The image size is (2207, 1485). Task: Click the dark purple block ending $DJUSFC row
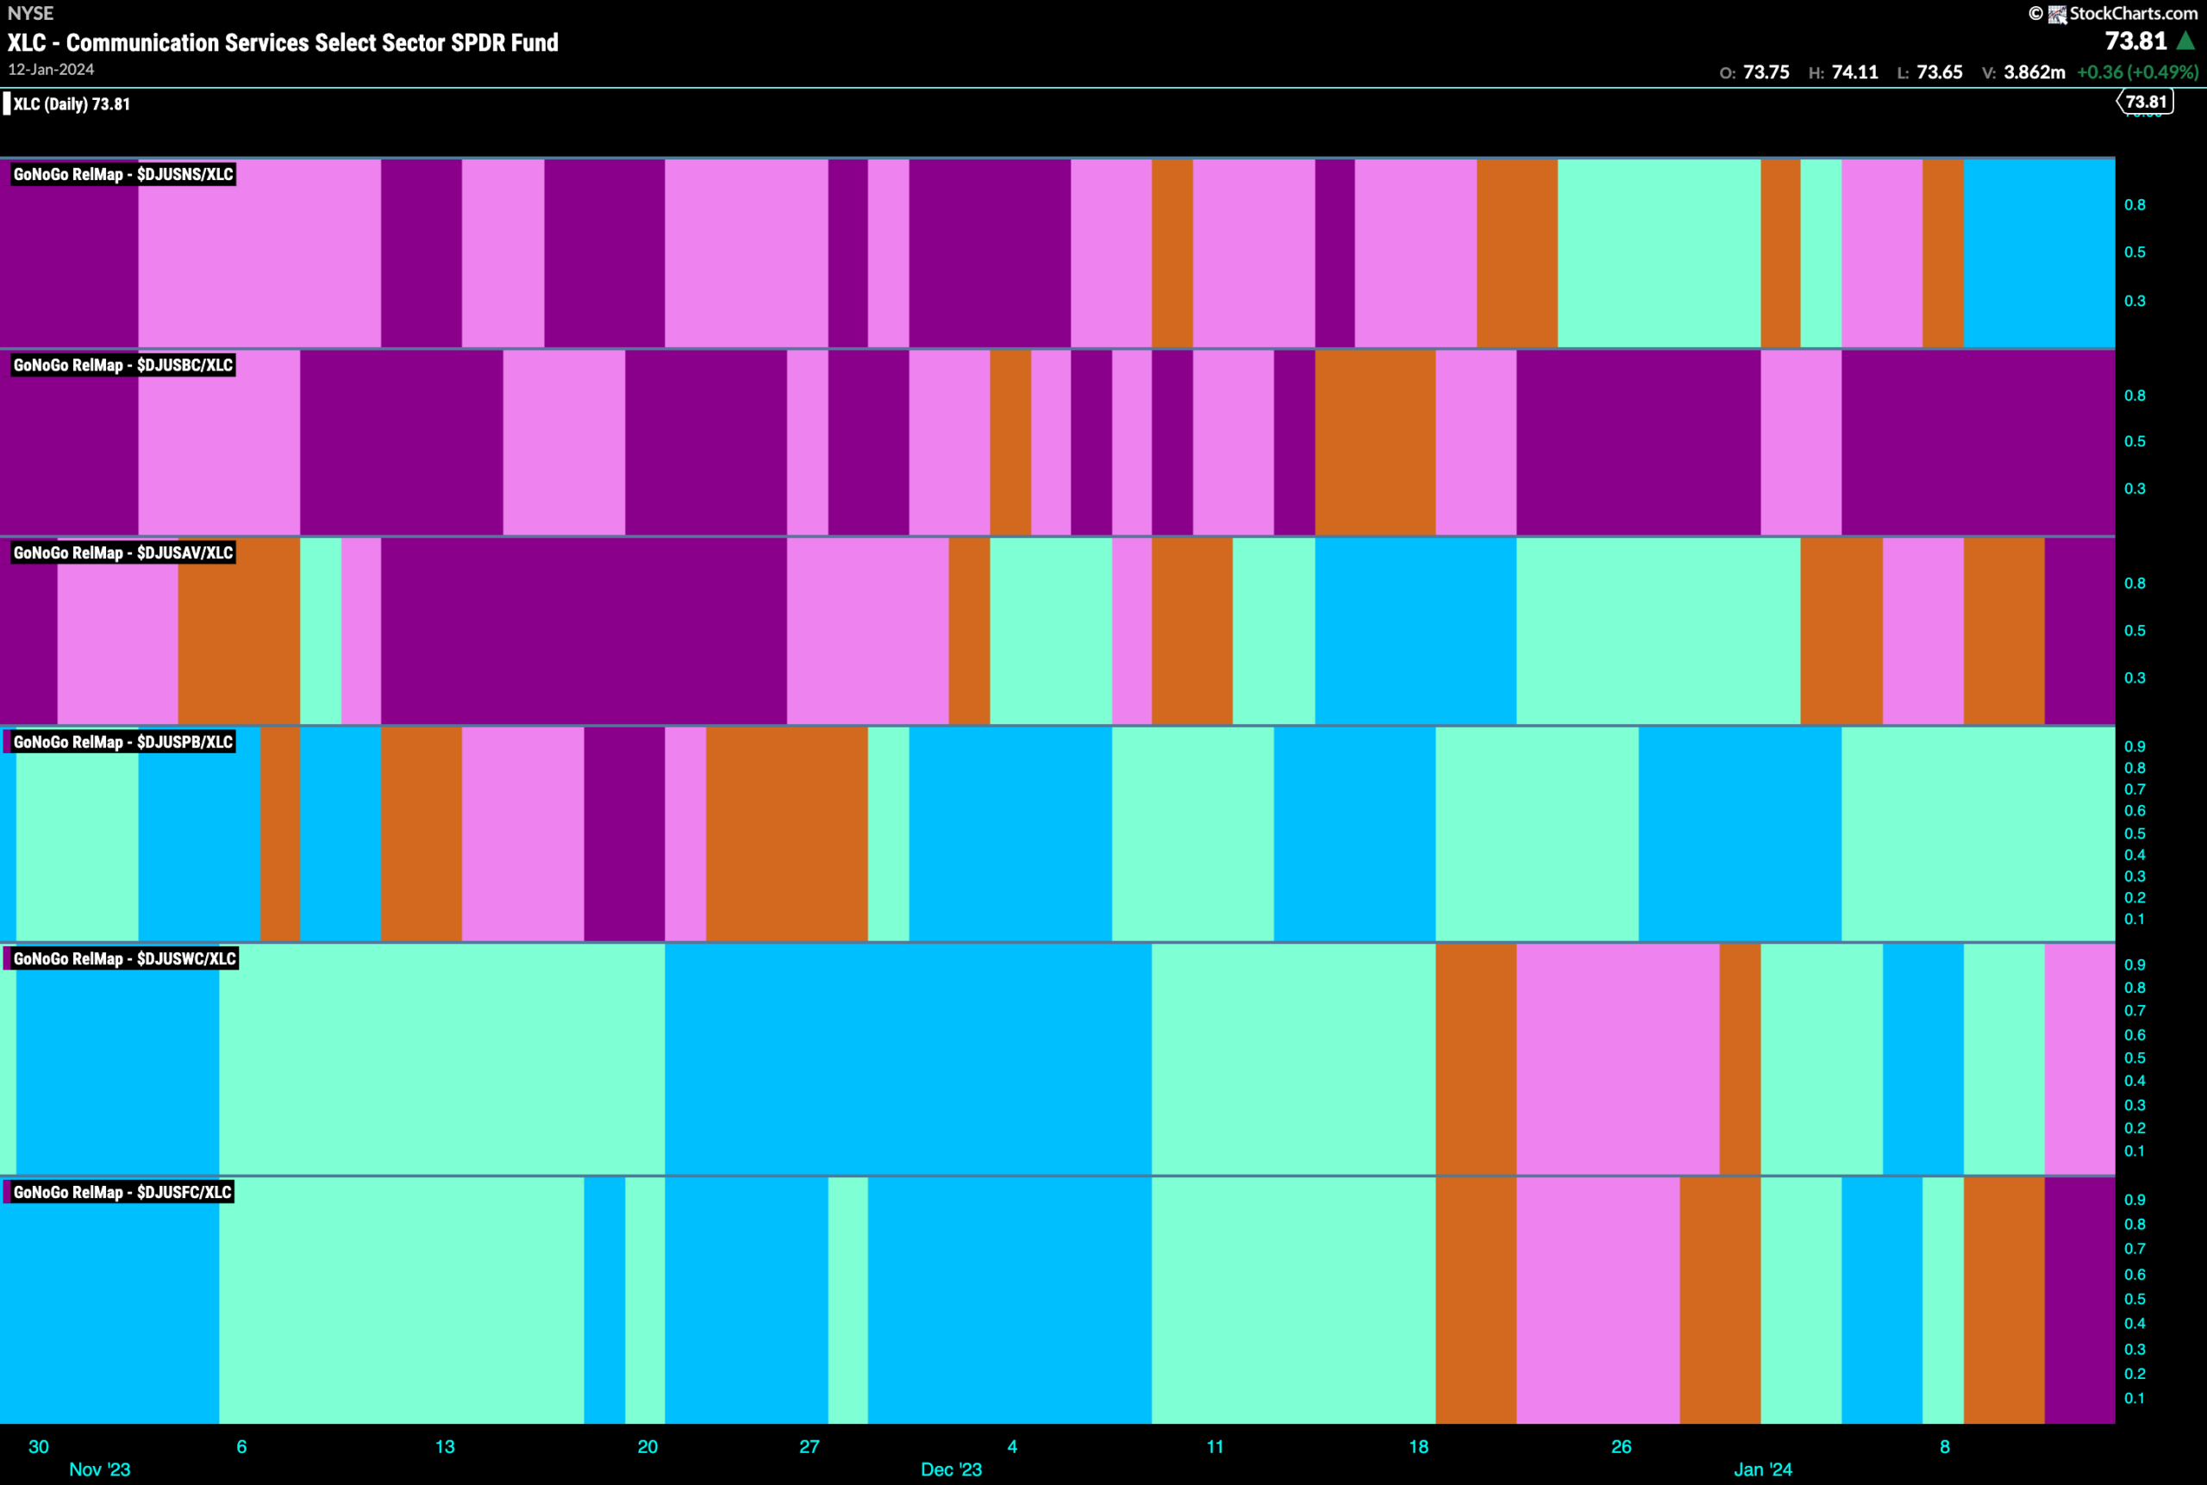[x=2080, y=1300]
